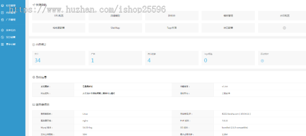Open the 缩略图配置 shortcut
Viewport: 306px width, 136px height.
(x=59, y=28)
